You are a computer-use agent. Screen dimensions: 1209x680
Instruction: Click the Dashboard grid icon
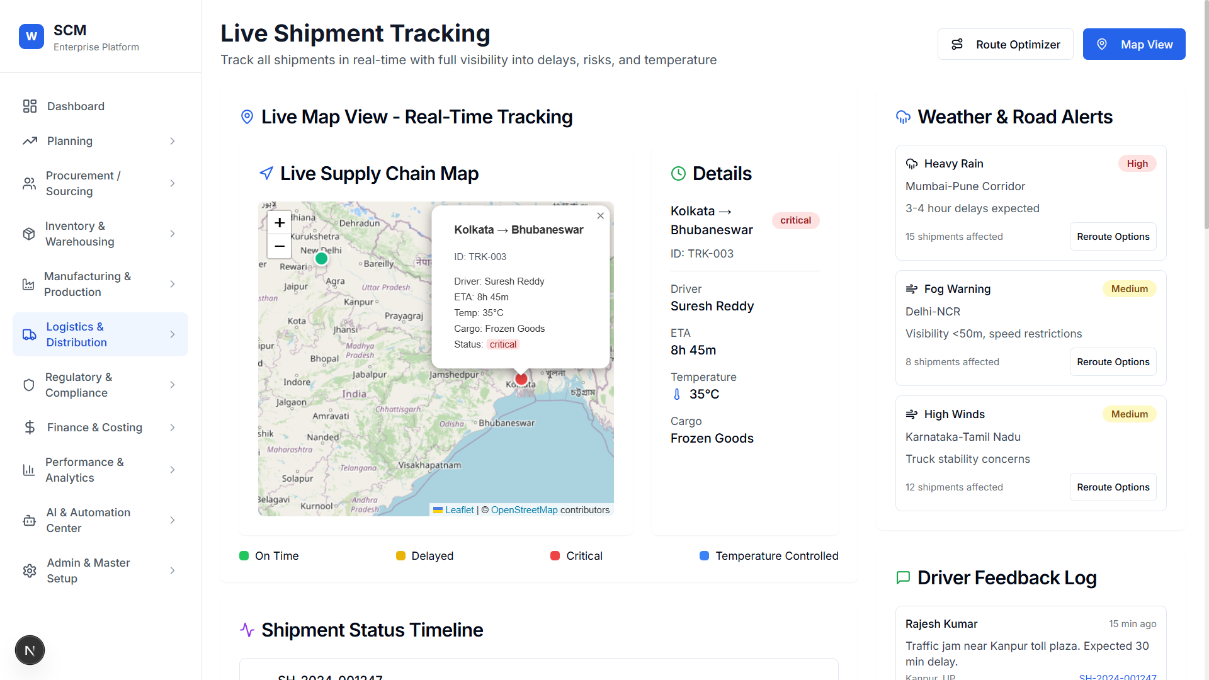point(30,106)
